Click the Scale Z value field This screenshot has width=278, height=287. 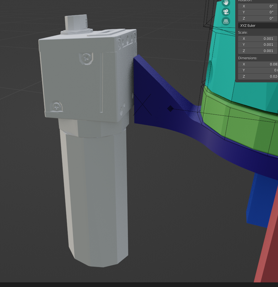[x=258, y=51]
